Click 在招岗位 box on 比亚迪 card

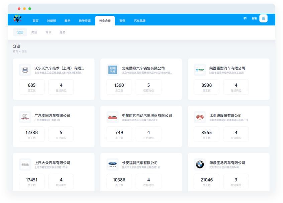point(236,134)
